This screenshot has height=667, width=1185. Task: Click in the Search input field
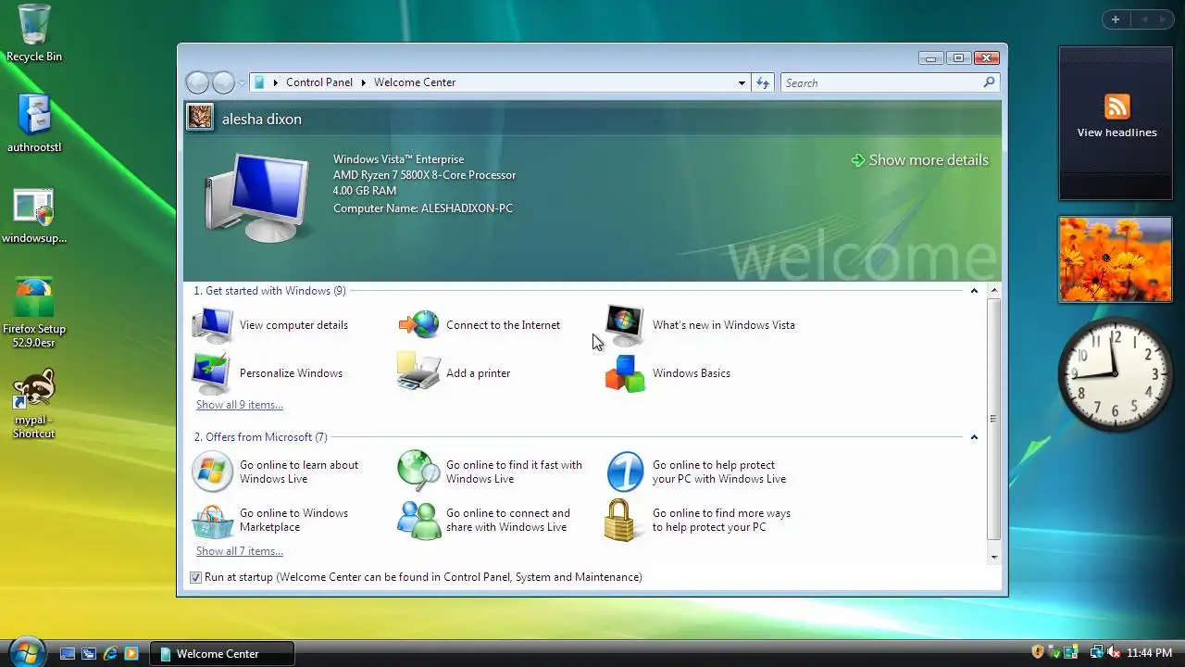[881, 82]
